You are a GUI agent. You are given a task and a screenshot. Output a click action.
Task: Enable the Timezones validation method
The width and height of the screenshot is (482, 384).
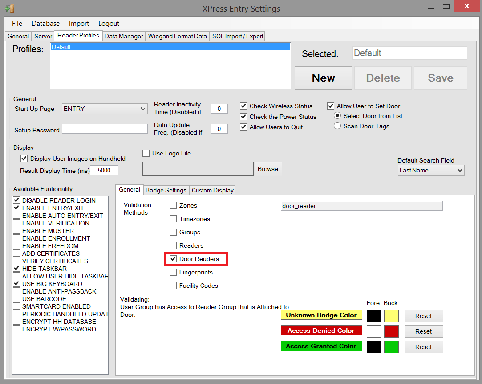click(173, 219)
